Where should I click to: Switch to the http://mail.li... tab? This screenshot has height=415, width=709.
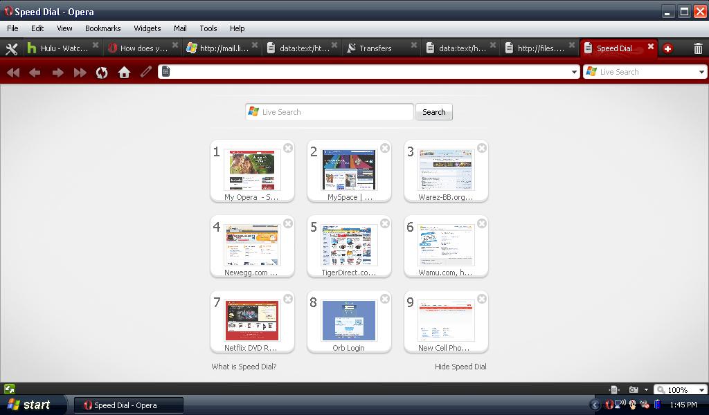coord(222,48)
